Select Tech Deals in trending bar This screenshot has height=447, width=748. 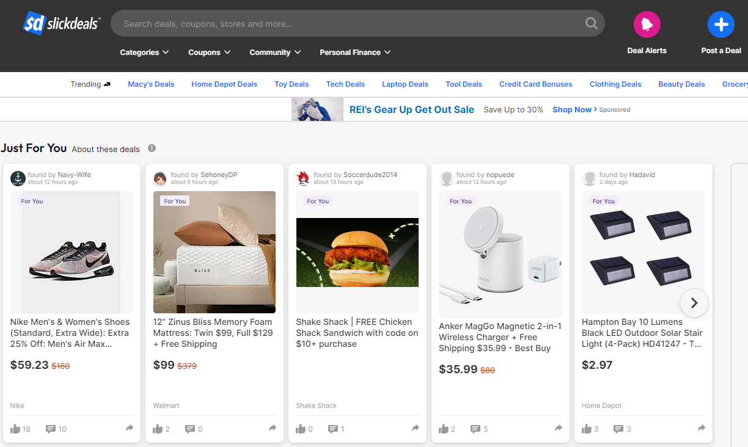[x=345, y=84]
